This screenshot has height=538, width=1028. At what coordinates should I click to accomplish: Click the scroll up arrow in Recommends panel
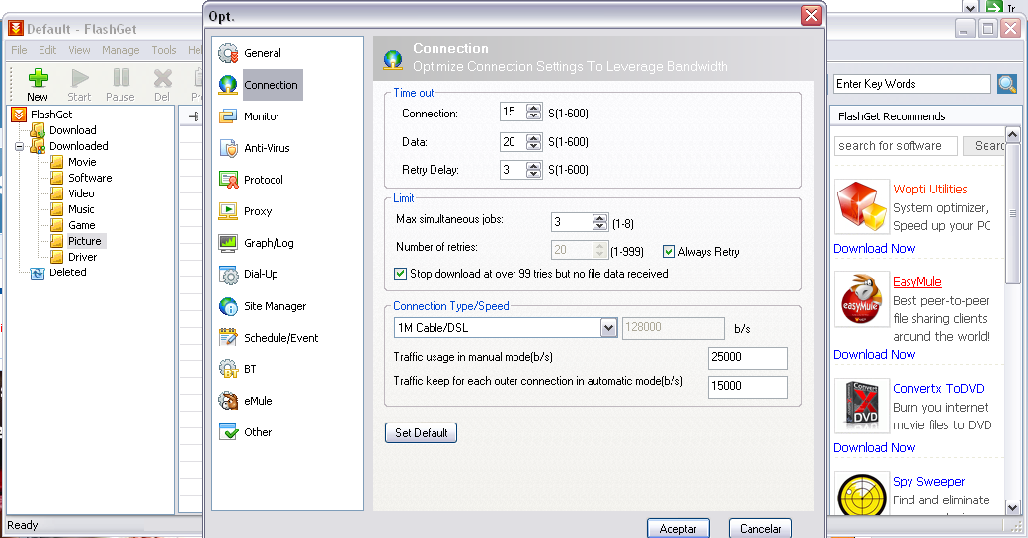[x=1012, y=135]
